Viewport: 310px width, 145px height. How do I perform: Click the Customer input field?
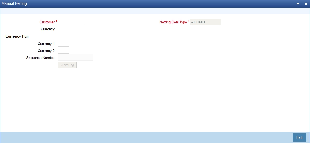(71, 22)
